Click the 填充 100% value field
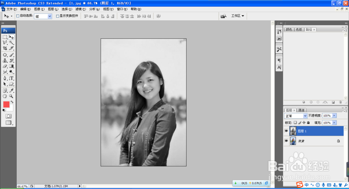 tap(327, 123)
